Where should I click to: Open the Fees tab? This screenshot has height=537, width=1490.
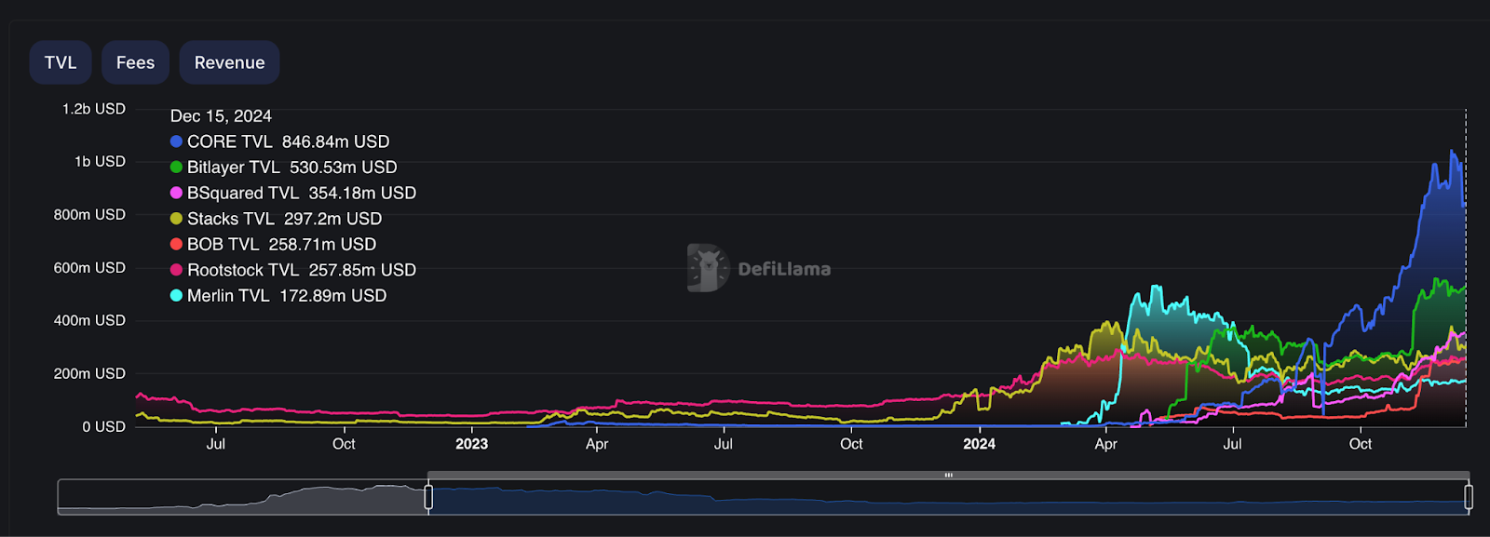135,62
